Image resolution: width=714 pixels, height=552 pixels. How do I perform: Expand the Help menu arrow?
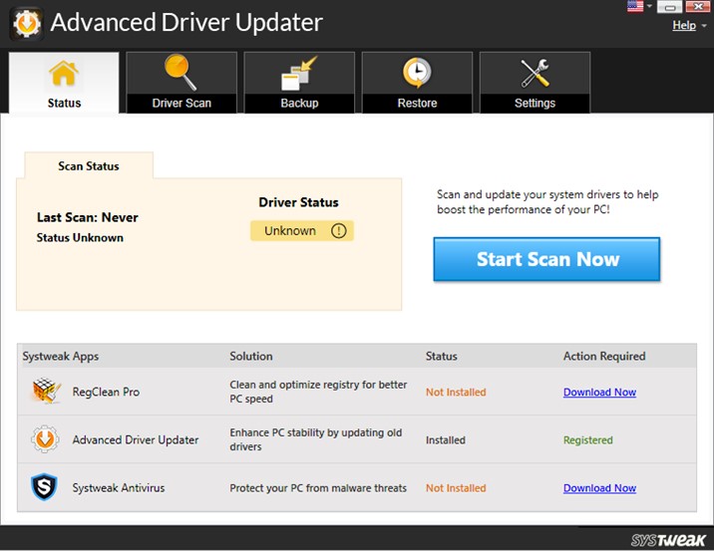[704, 26]
